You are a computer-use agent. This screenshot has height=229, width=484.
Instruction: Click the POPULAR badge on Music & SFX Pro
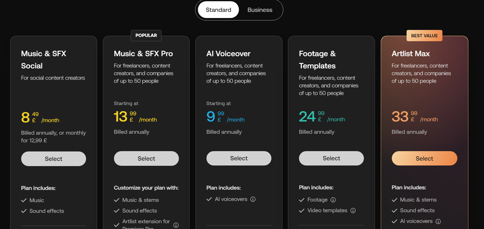pos(146,35)
